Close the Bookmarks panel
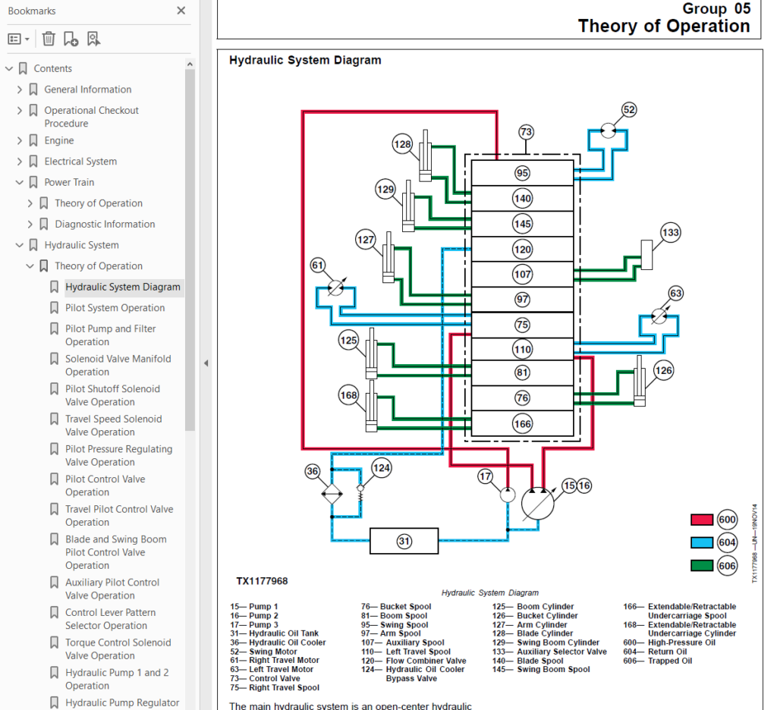777x710 pixels. [181, 11]
